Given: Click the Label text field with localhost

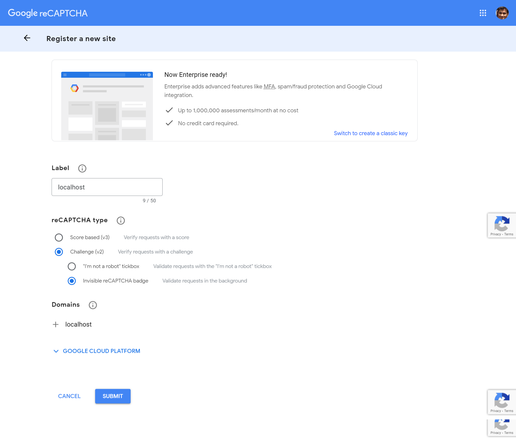Looking at the screenshot, I should click(107, 187).
